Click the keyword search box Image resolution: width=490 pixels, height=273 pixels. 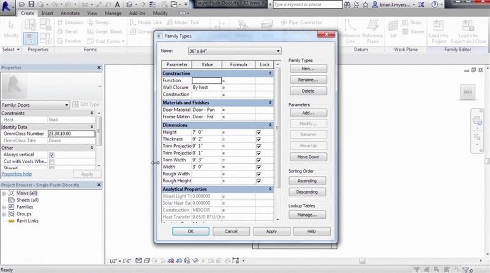tap(307, 5)
